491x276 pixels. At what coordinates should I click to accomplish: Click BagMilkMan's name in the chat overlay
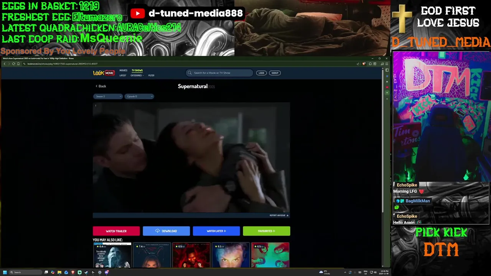(x=418, y=201)
